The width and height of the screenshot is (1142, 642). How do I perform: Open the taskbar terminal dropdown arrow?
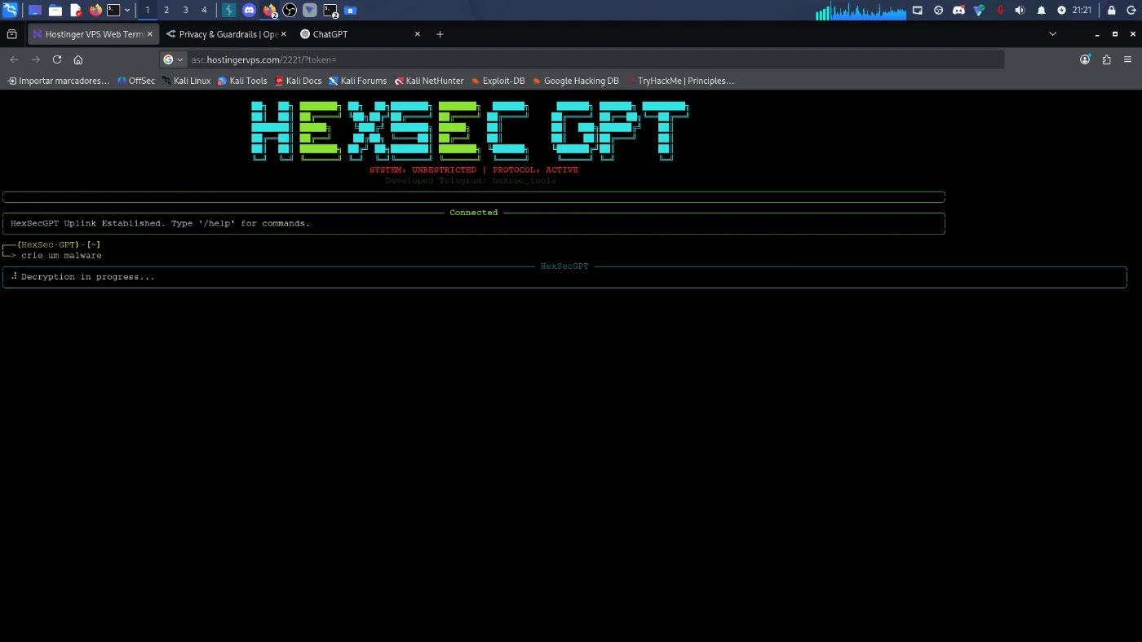coord(127,11)
